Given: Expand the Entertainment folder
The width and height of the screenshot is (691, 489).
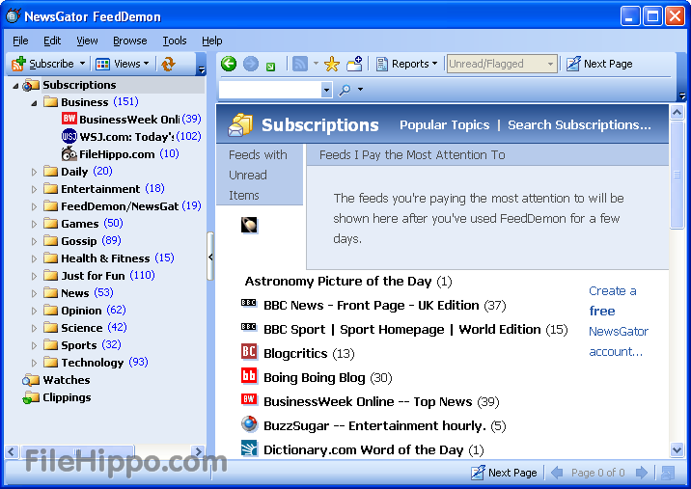Looking at the screenshot, I should click(35, 189).
